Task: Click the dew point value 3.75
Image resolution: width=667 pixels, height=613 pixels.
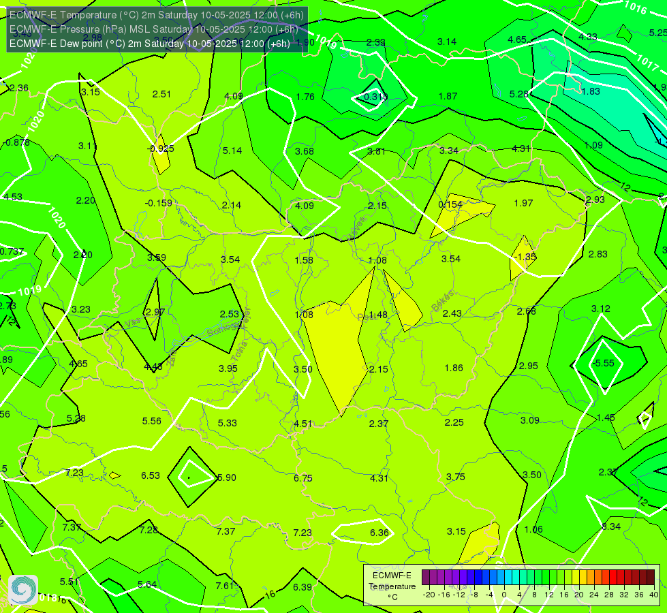Action: click(456, 477)
